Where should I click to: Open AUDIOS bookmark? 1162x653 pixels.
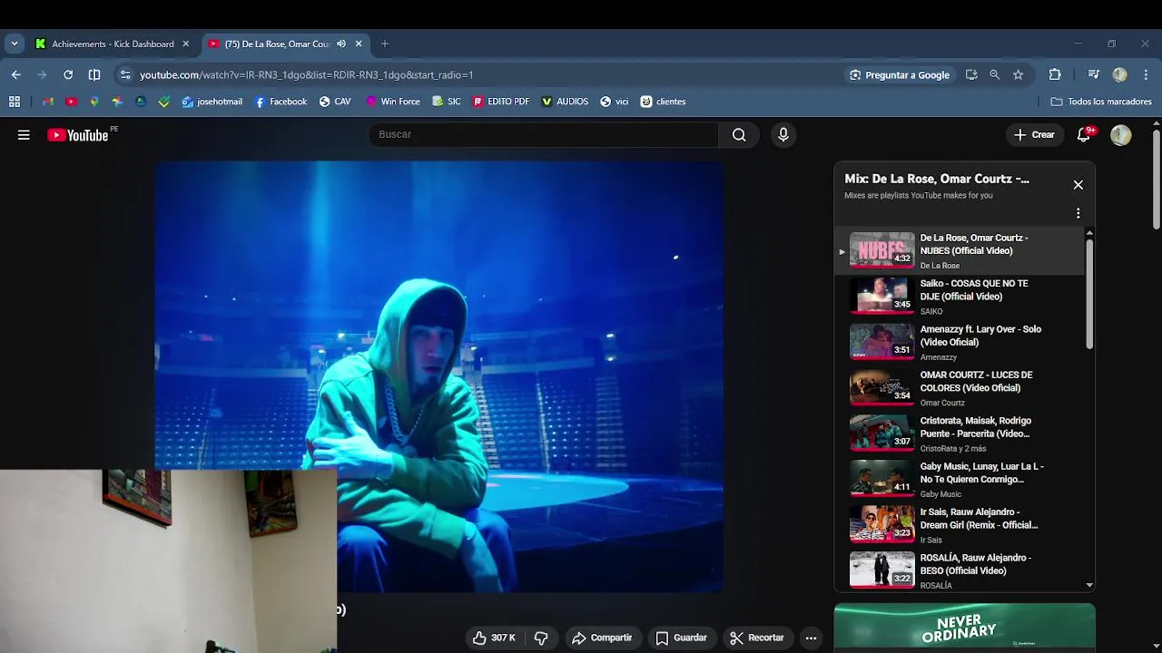point(565,102)
